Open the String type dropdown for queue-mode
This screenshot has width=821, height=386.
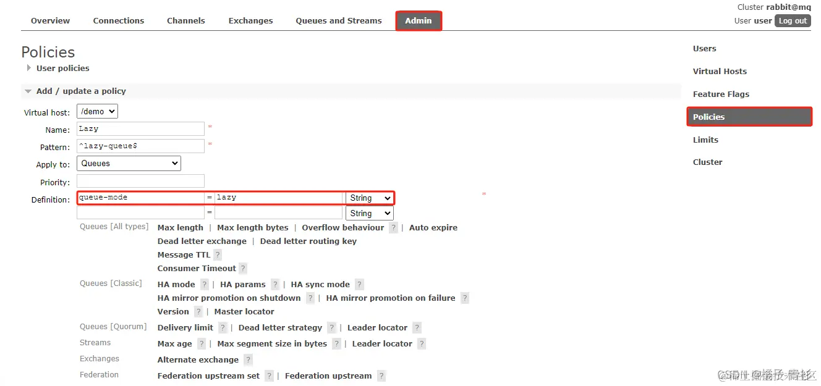click(x=369, y=198)
